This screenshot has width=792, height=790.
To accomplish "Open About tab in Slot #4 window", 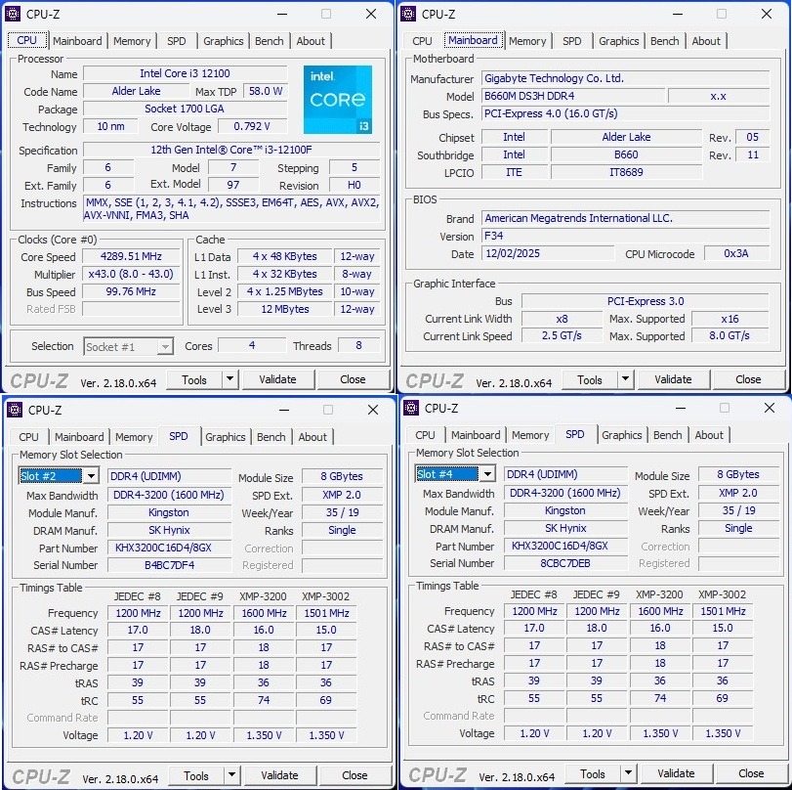I will pyautogui.click(x=709, y=435).
